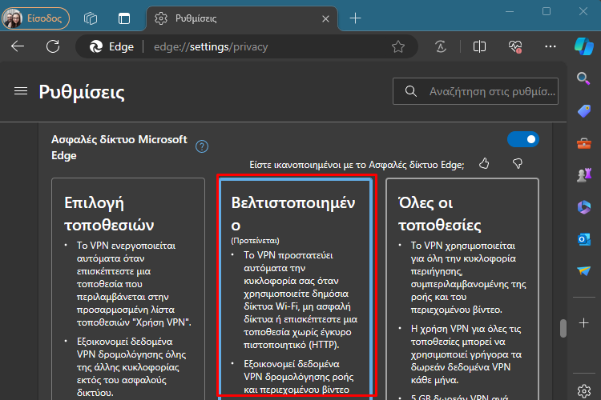This screenshot has height=400, width=601.
Task: Select the Βελτιστοποιημένο card
Action: pyautogui.click(x=295, y=289)
